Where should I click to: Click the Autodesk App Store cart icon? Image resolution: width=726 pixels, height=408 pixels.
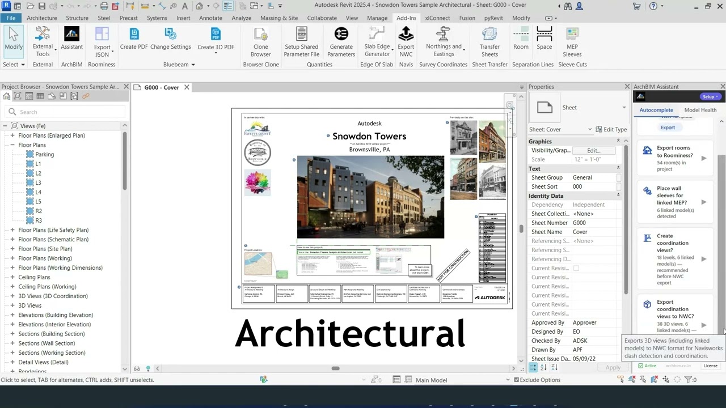pyautogui.click(x=636, y=6)
